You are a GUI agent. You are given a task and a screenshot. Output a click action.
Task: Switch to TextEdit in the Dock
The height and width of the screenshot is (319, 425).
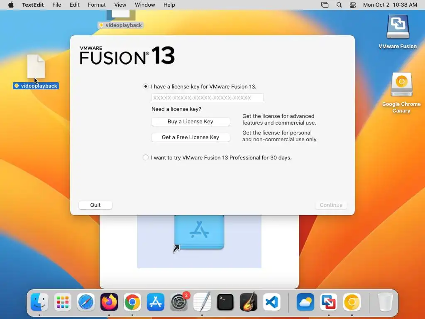tap(202, 302)
